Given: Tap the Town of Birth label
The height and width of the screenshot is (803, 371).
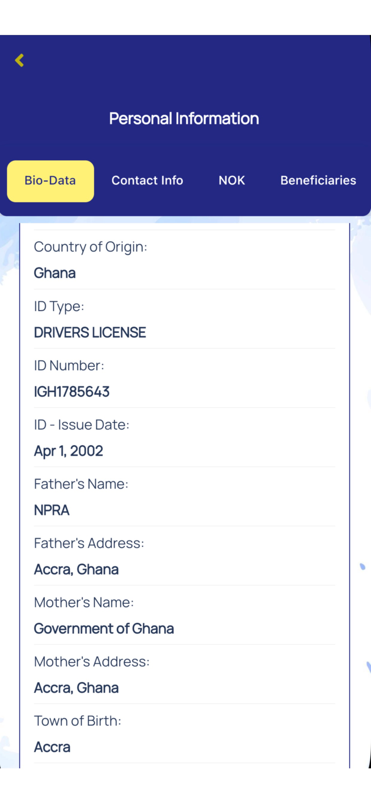Looking at the screenshot, I should [x=77, y=721].
